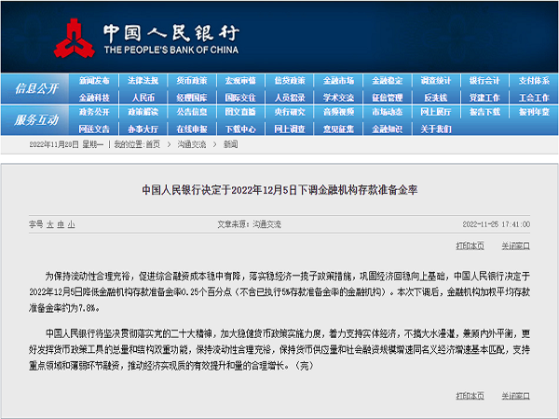Go to 首页 in the breadcrumb

point(153,144)
